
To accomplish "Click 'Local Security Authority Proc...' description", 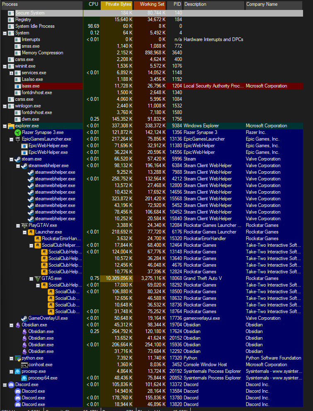I will tap(214, 86).
